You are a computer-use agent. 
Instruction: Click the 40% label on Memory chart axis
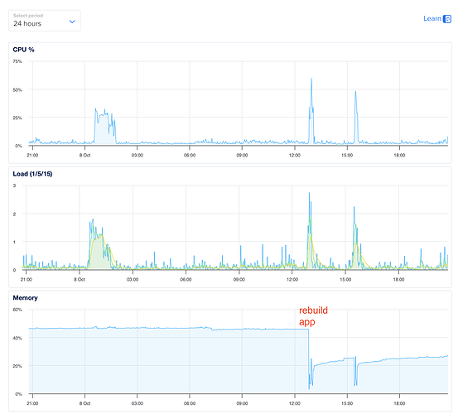point(17,338)
